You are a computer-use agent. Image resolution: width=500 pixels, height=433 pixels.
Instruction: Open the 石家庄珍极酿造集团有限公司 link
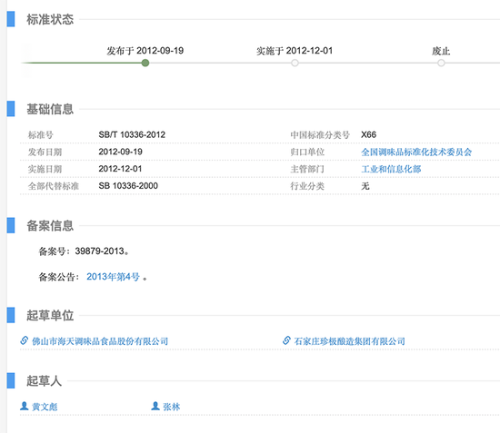coord(349,341)
